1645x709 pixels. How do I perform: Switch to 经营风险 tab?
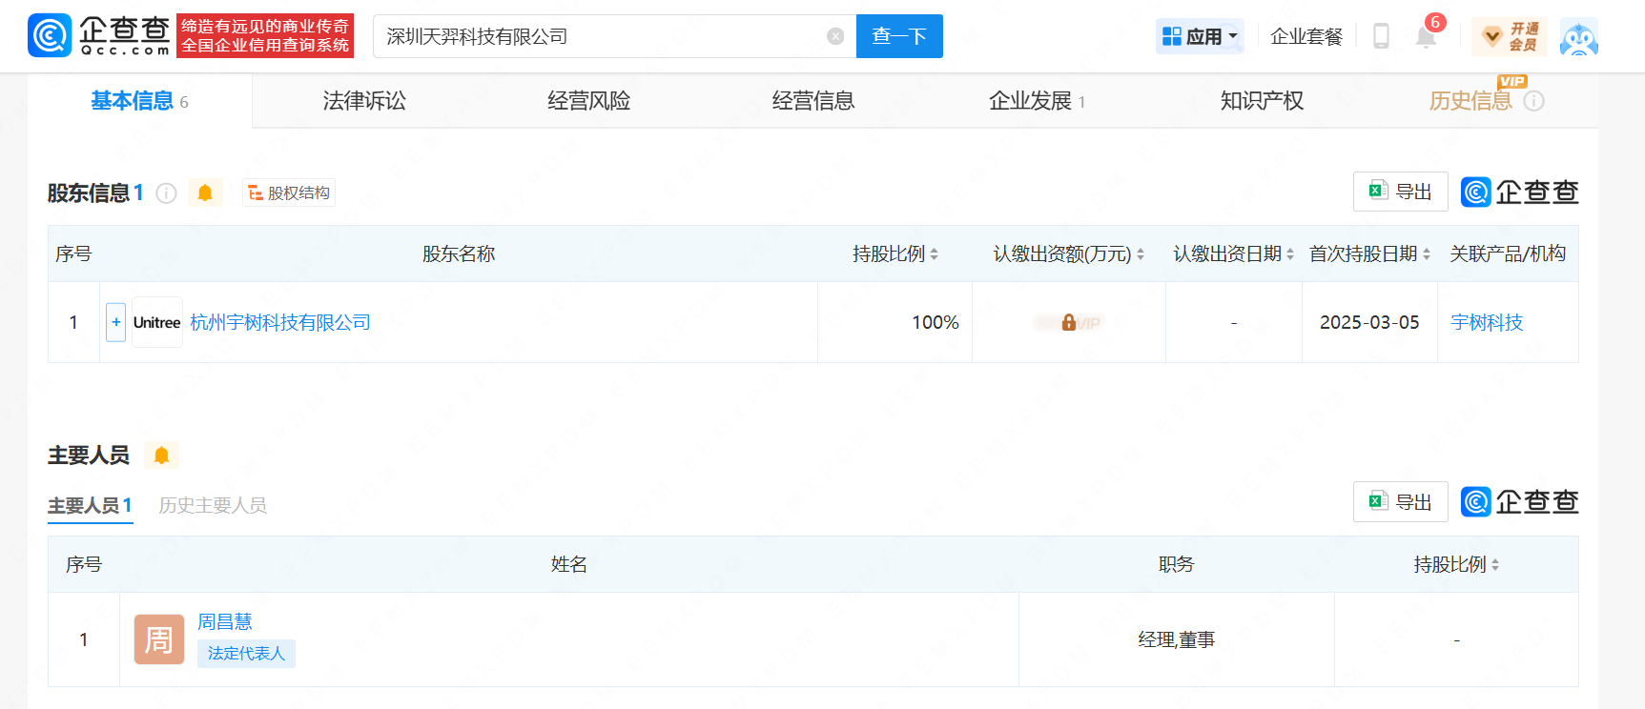pyautogui.click(x=588, y=101)
